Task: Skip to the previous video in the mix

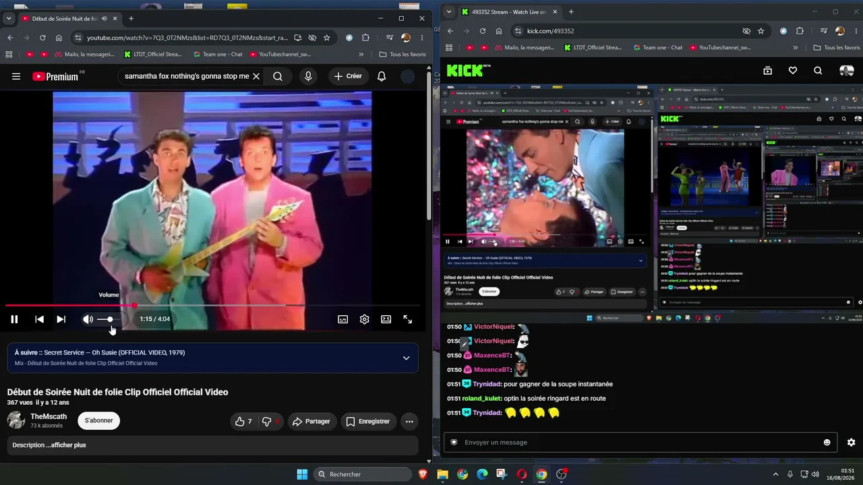Action: point(40,319)
